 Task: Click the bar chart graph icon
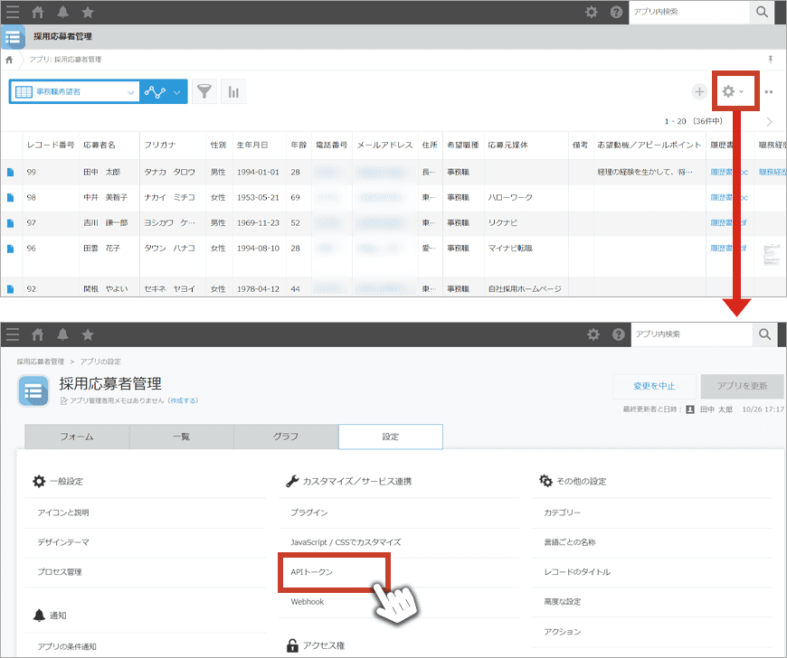[233, 91]
